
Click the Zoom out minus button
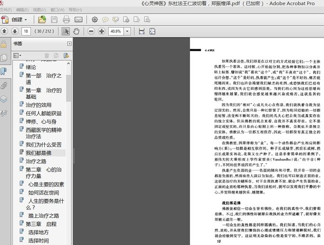91,31
